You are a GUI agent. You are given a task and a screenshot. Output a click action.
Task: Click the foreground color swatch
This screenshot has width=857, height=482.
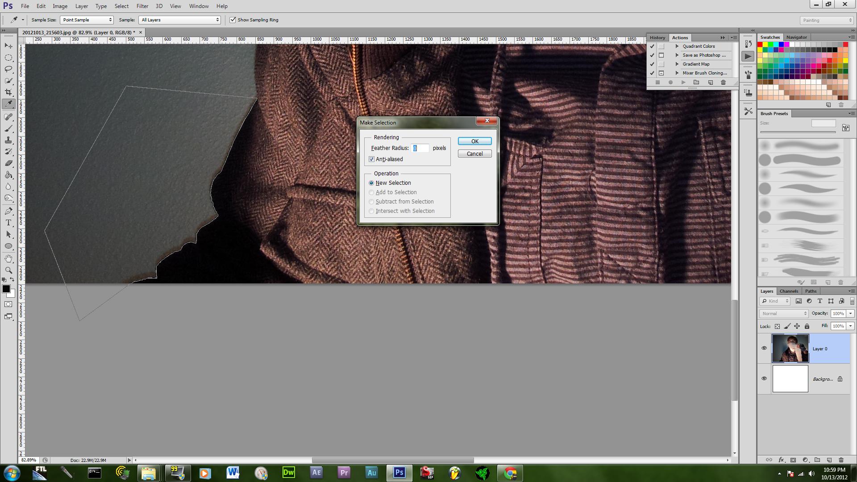pos(6,289)
